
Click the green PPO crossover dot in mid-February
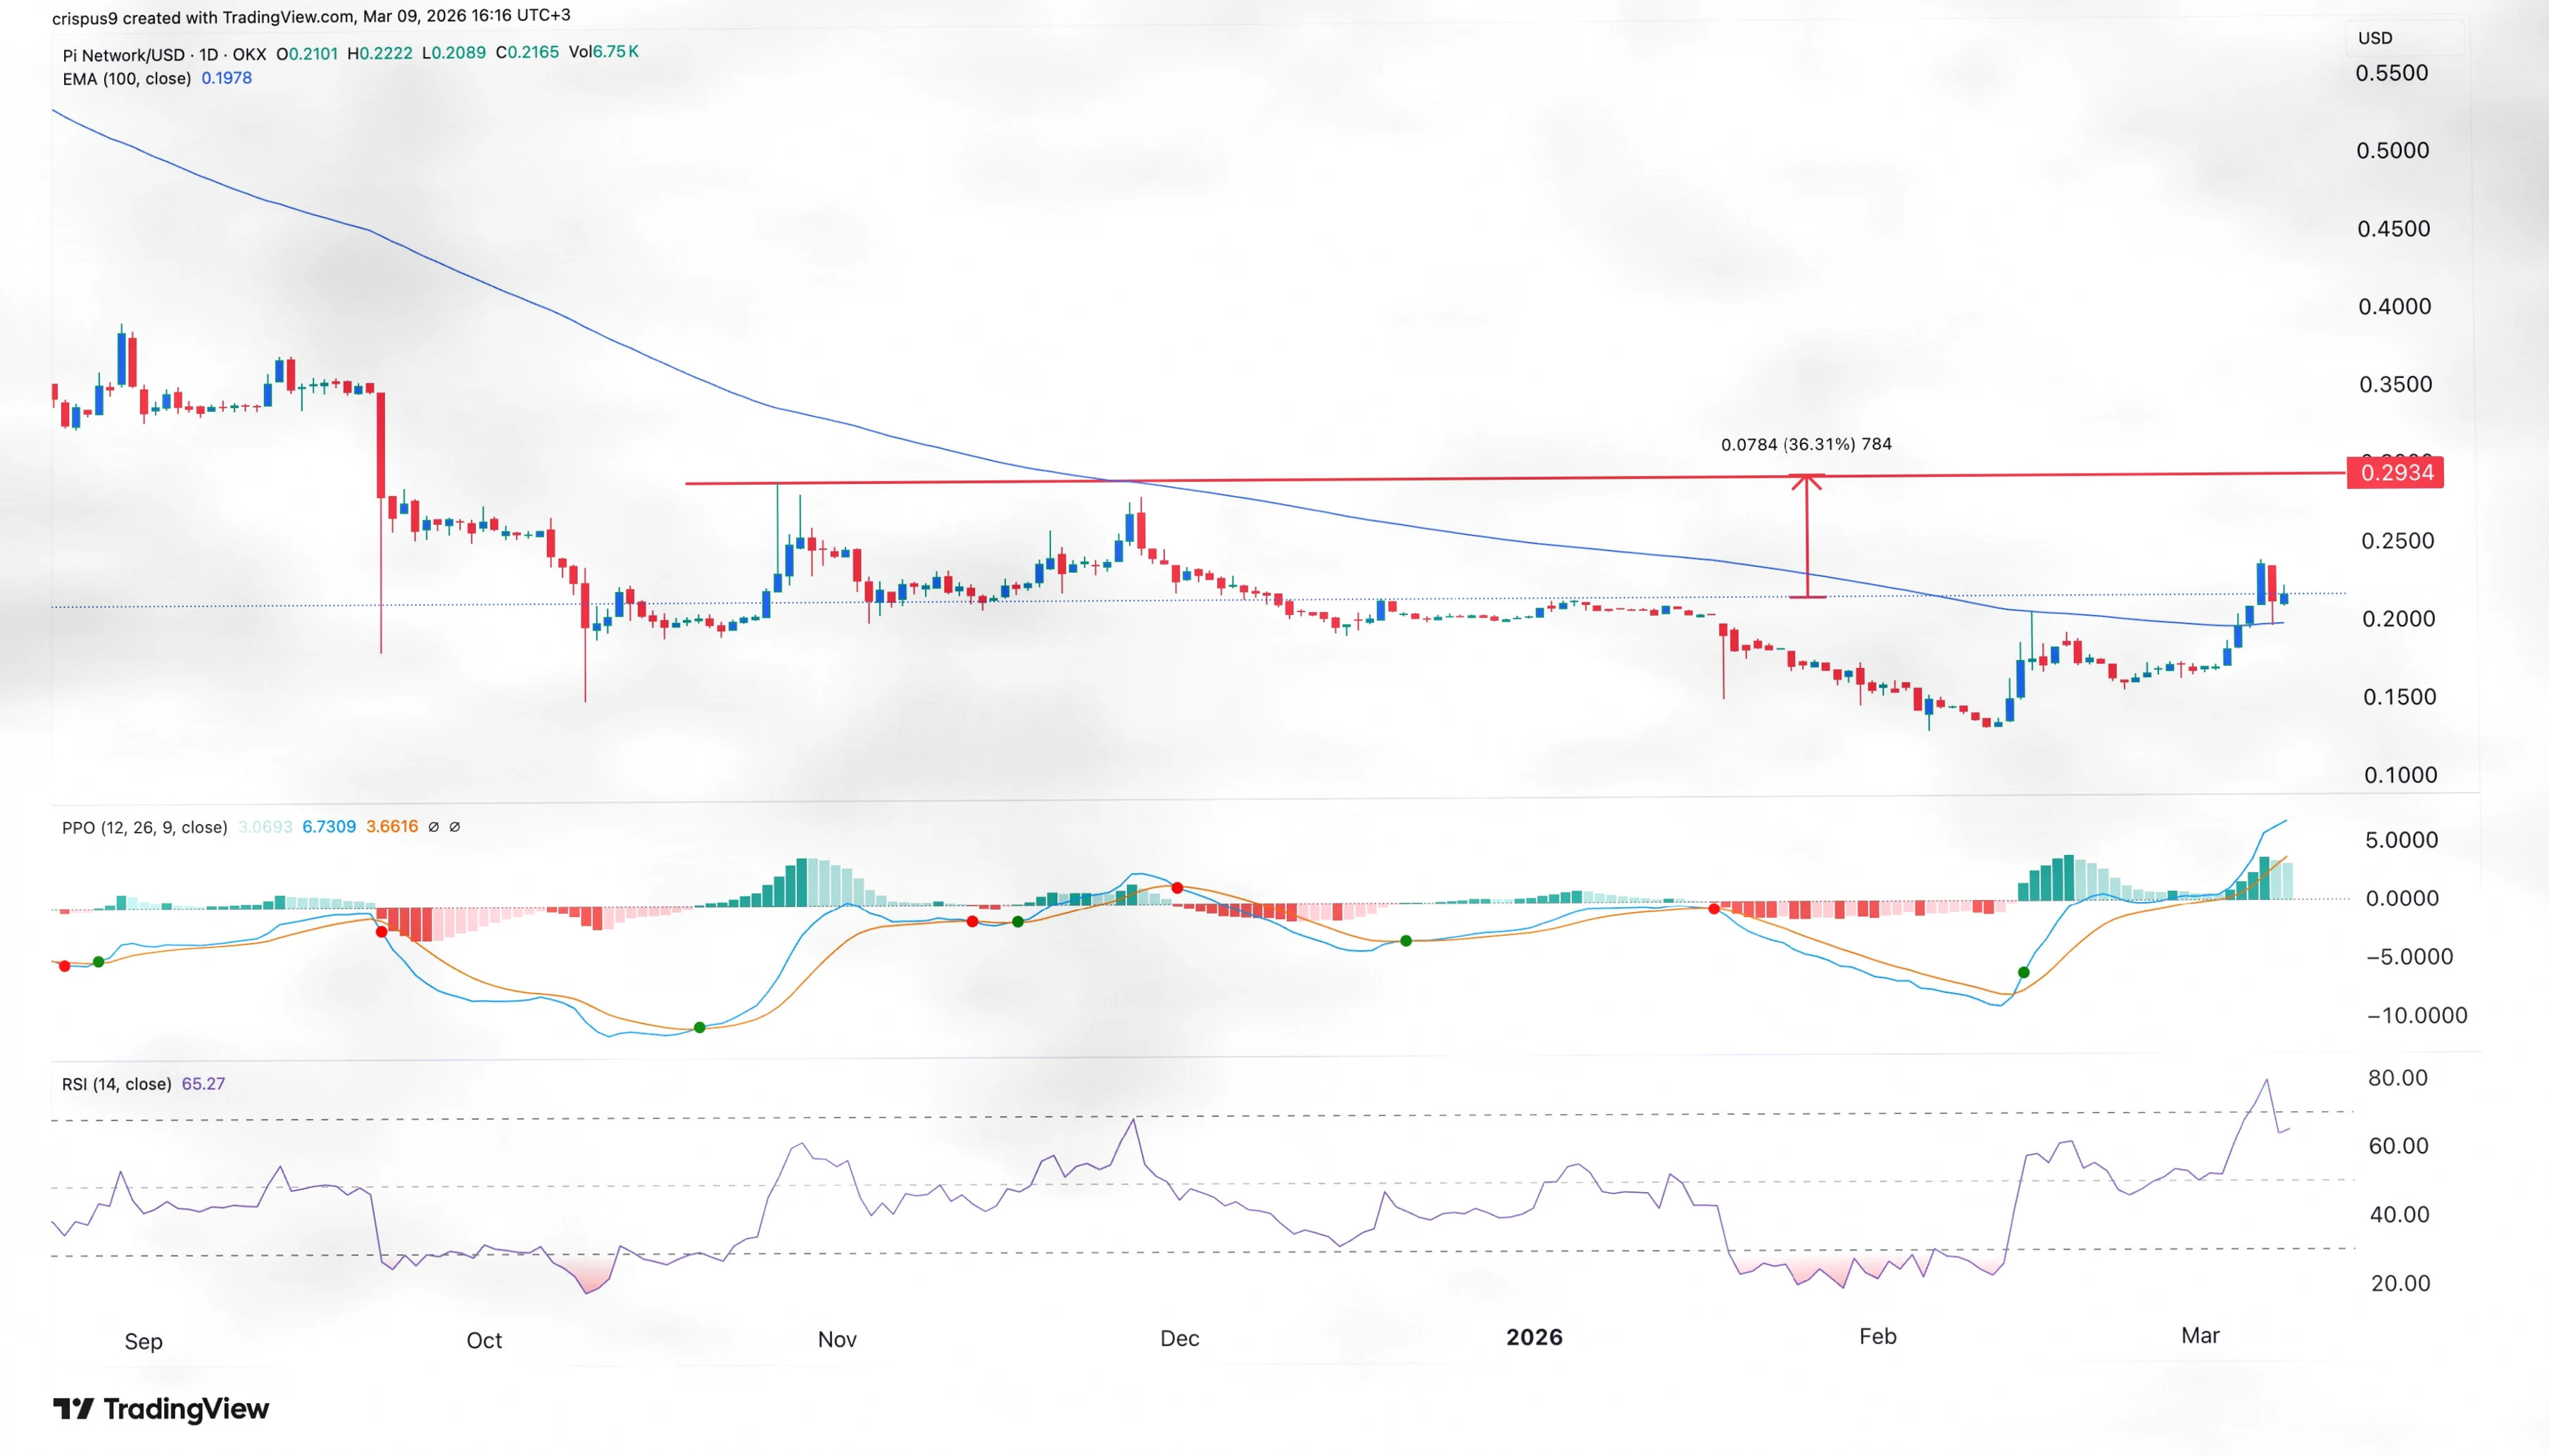2024,972
